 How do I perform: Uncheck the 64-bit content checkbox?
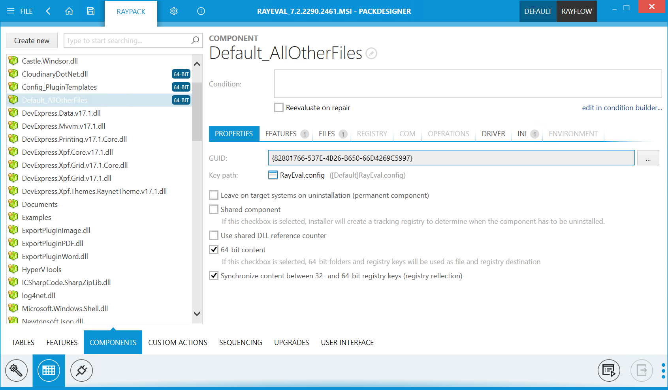(x=214, y=249)
